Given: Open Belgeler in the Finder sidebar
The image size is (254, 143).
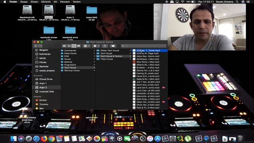Looking at the screenshot, I should [44, 50].
